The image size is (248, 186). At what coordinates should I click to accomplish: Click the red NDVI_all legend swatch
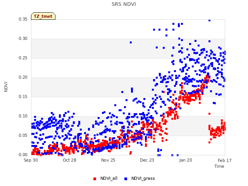[95, 179]
